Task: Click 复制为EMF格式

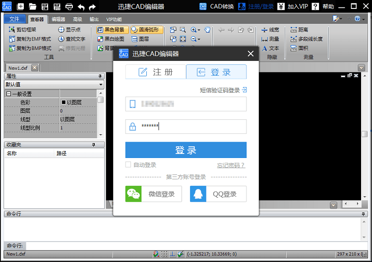Action: tap(30, 39)
